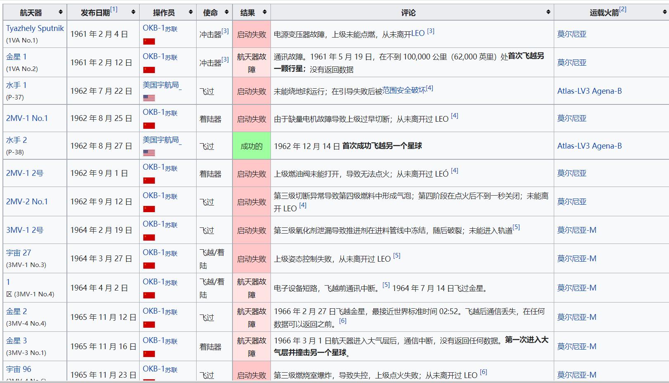Open the 金星 2 spacecraft link

click(x=16, y=311)
